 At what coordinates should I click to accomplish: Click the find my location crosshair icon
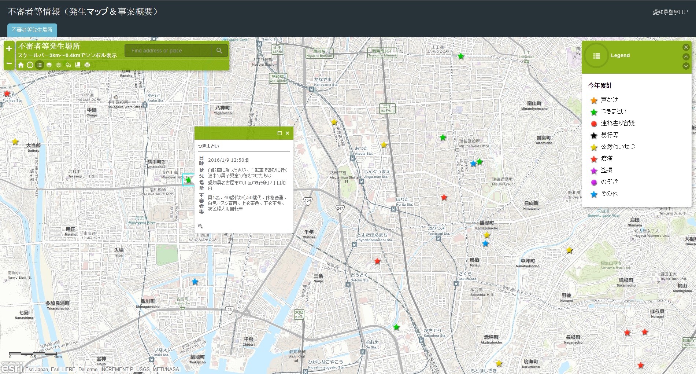(x=30, y=65)
